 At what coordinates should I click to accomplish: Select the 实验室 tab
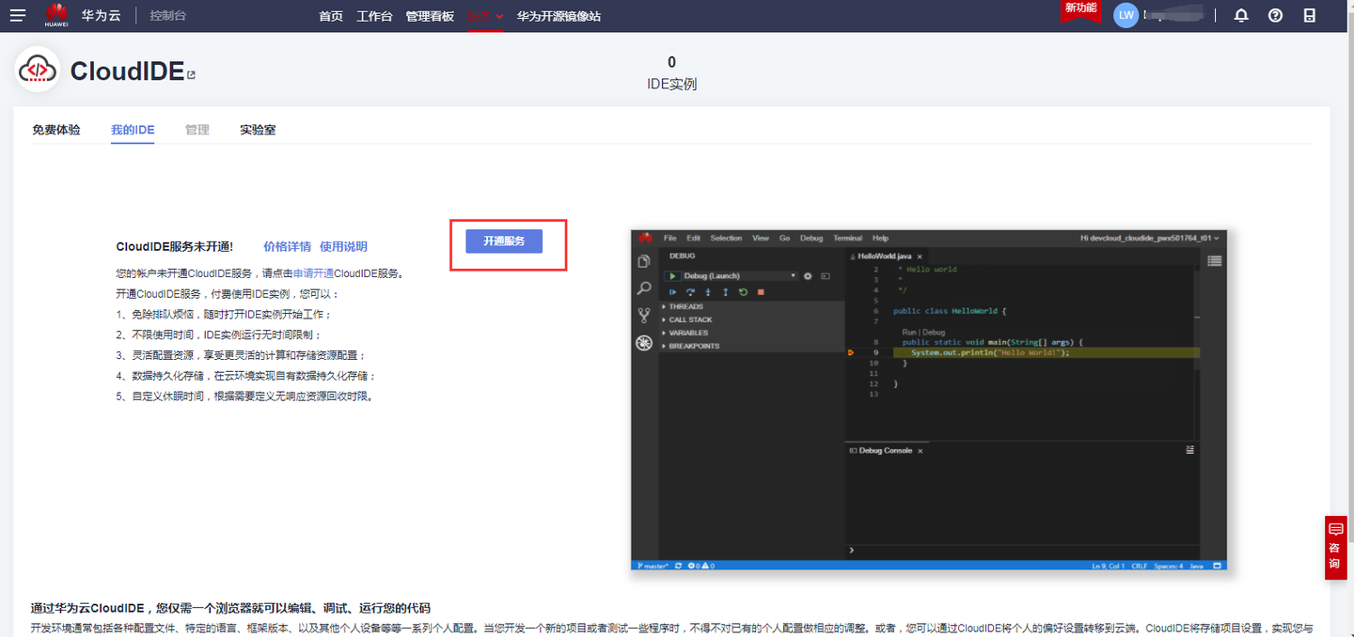(x=257, y=130)
